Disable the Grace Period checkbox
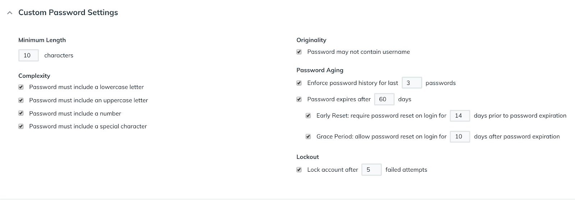The height and width of the screenshot is (200, 575). click(x=308, y=137)
